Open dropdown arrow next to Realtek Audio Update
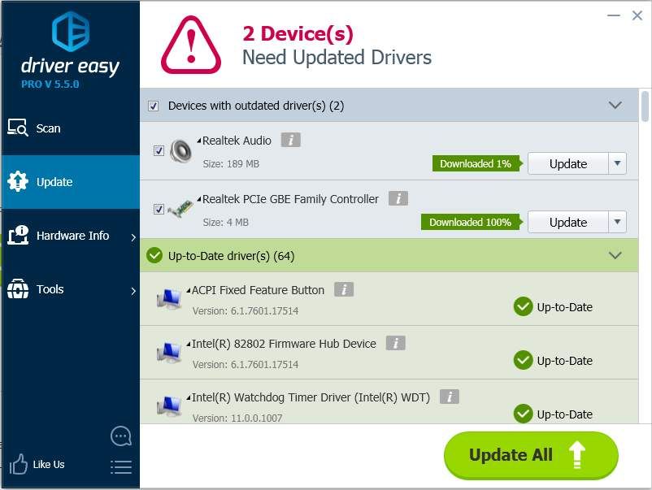The image size is (652, 490). [x=618, y=163]
